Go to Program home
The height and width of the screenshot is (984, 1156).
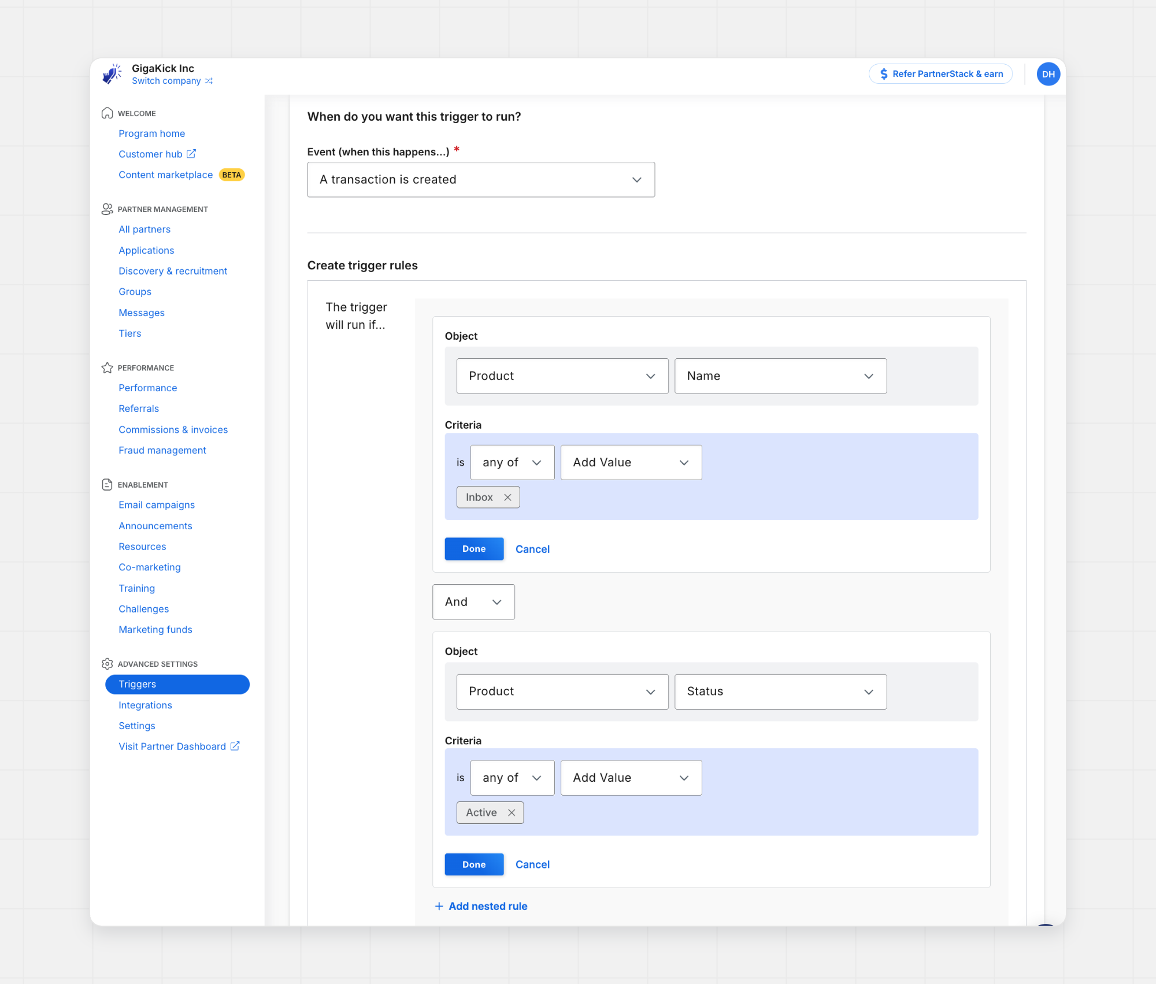(152, 133)
